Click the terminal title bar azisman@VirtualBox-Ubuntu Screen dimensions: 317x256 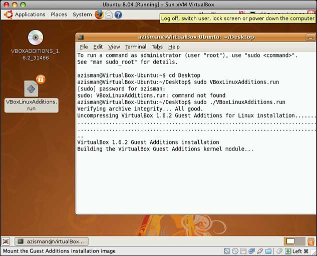(x=196, y=37)
